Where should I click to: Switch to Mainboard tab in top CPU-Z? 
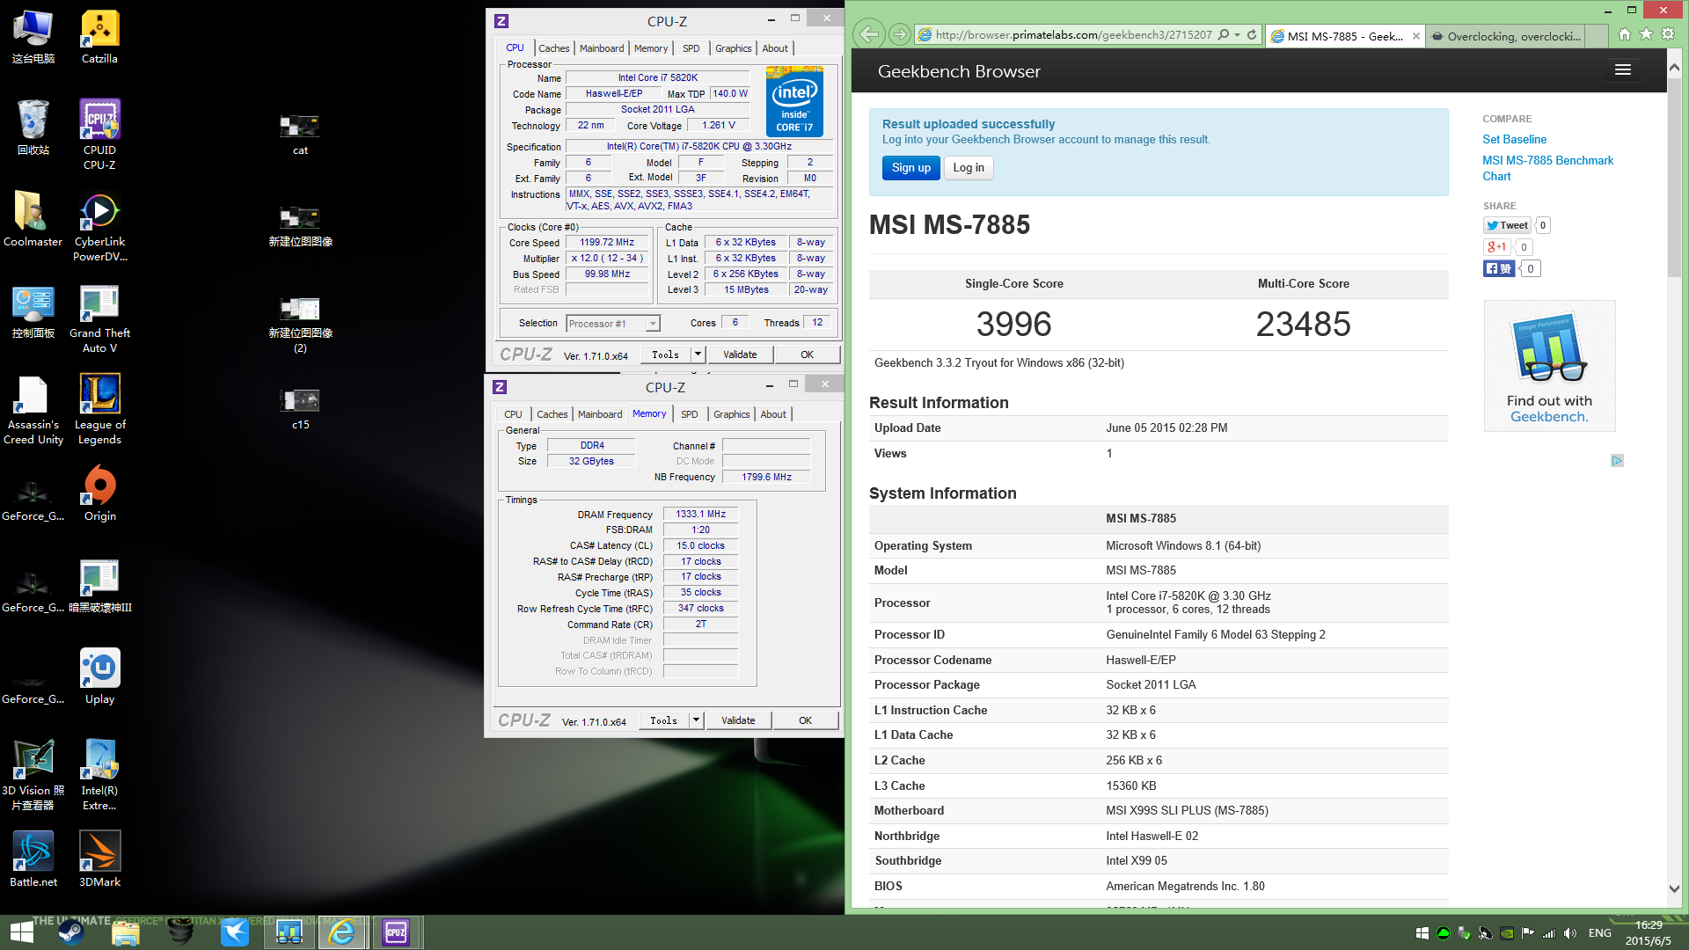(x=602, y=48)
